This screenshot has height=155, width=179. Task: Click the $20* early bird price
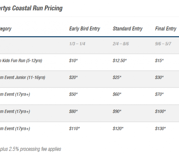(x=73, y=77)
